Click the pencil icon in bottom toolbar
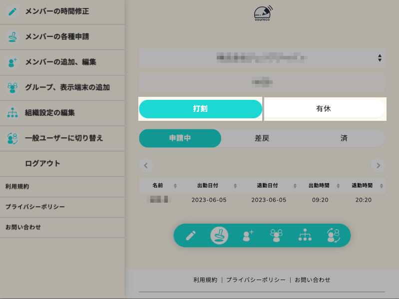Screen dimensions: 399x299 point(191,236)
